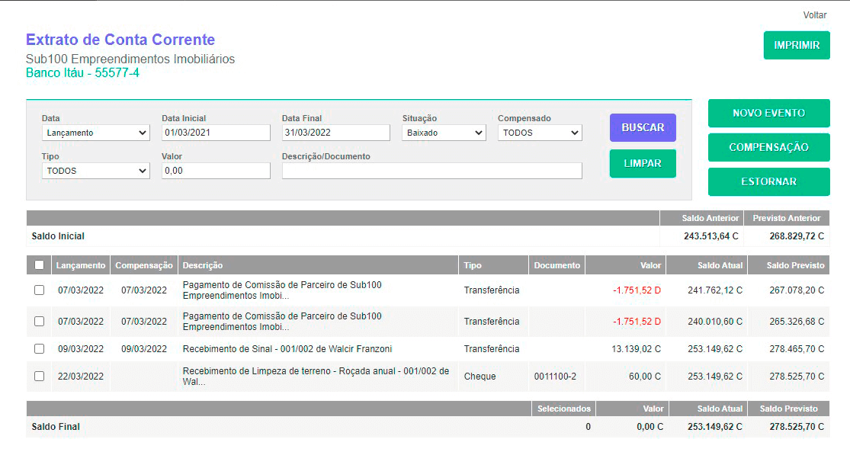Image resolution: width=850 pixels, height=468 pixels.
Task: Click the Descrição/Documento search field
Action: [x=431, y=171]
